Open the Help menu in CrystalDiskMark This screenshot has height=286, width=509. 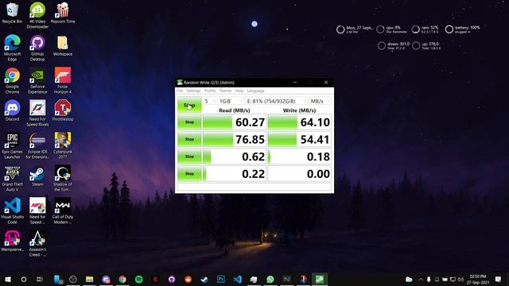[x=239, y=91]
